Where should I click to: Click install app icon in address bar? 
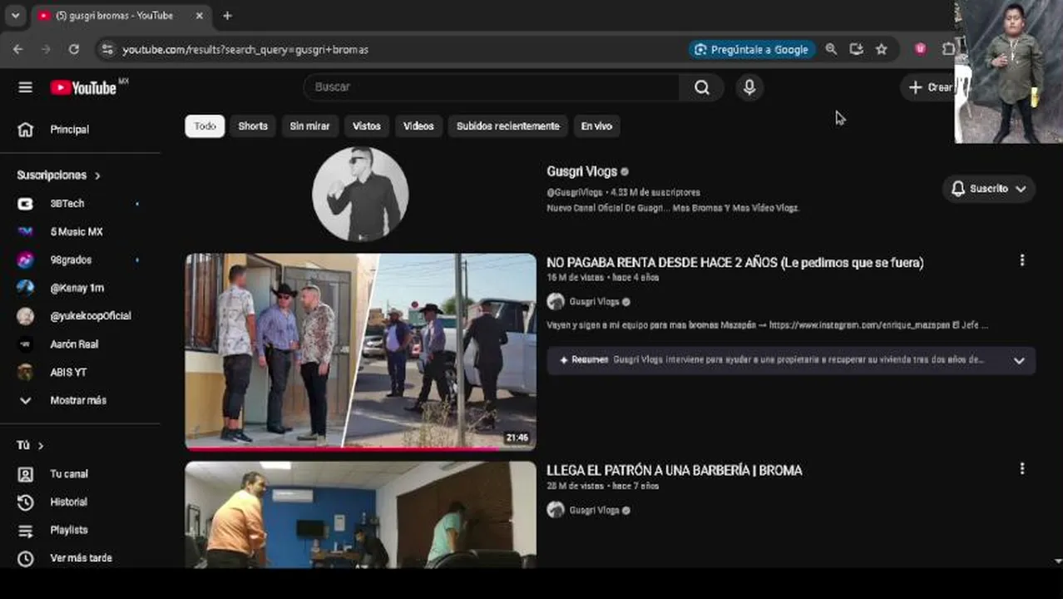pos(856,50)
